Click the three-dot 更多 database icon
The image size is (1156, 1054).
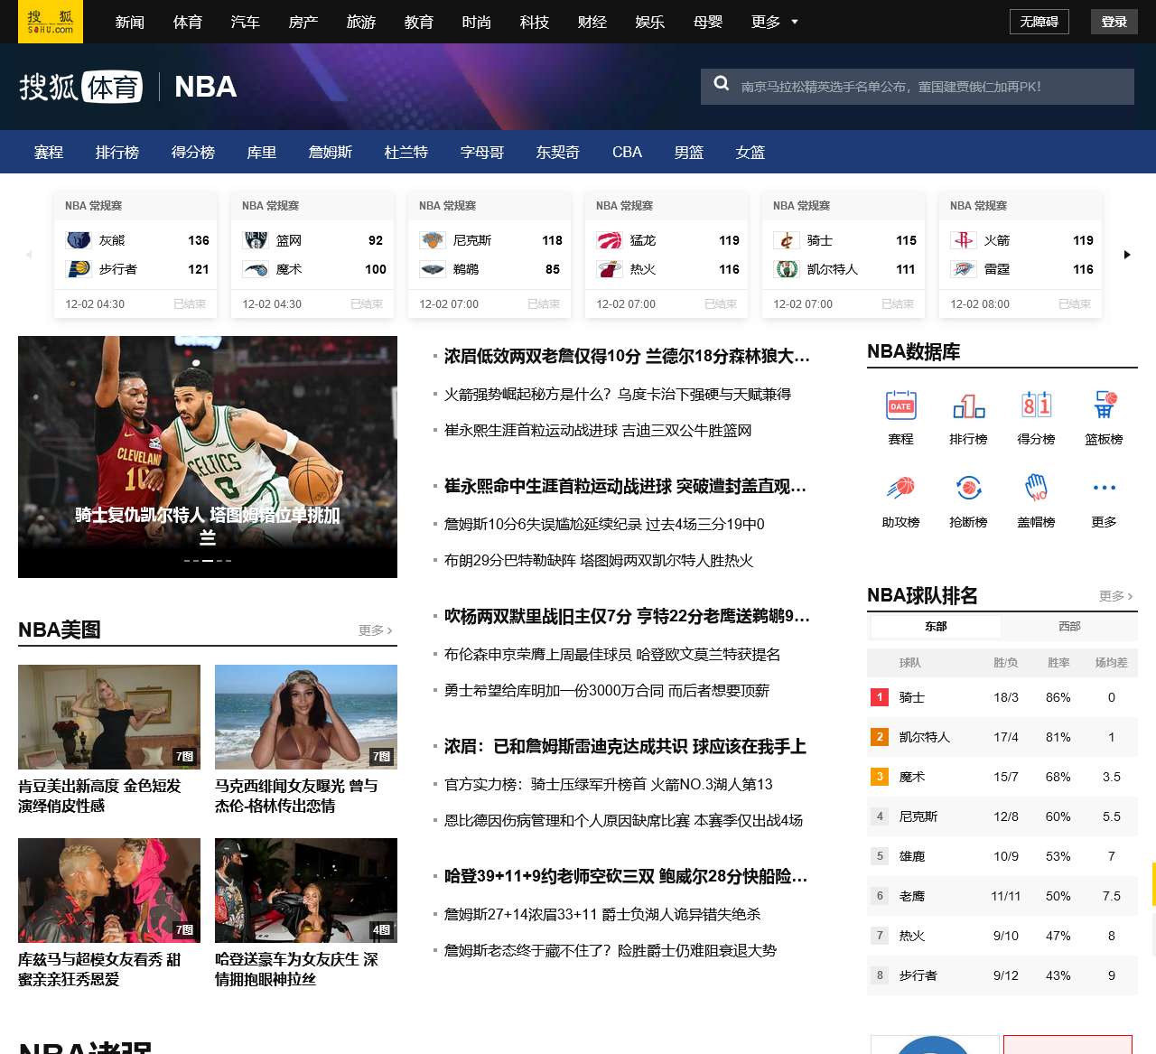click(1104, 489)
